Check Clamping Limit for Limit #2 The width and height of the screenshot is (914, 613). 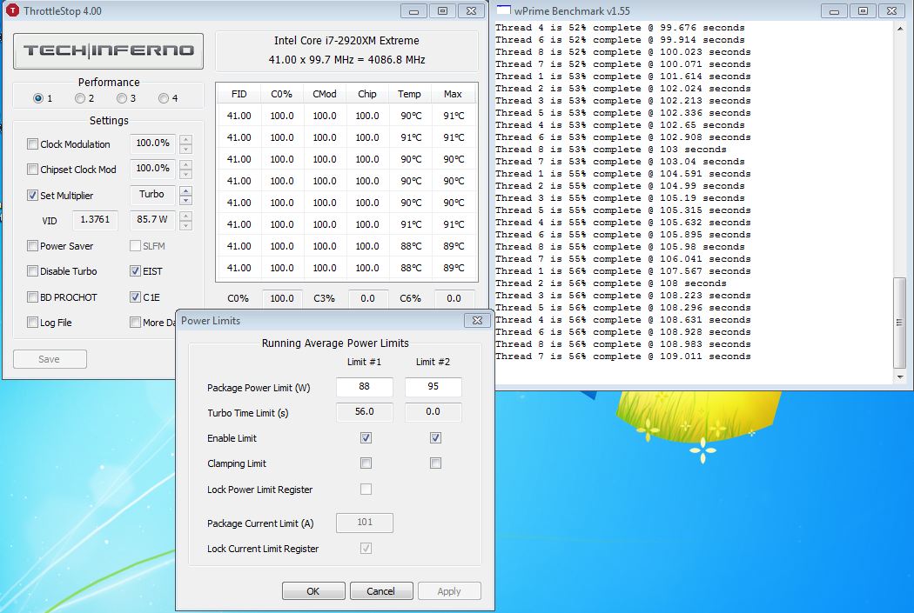point(435,463)
